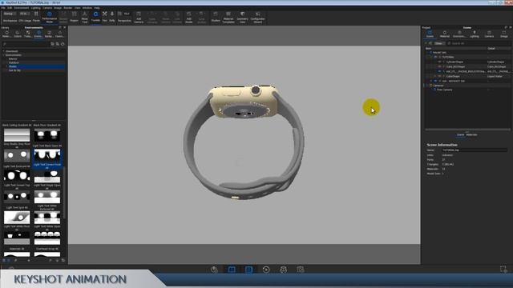
Task: Select the Pan camera tool
Action: point(105,16)
